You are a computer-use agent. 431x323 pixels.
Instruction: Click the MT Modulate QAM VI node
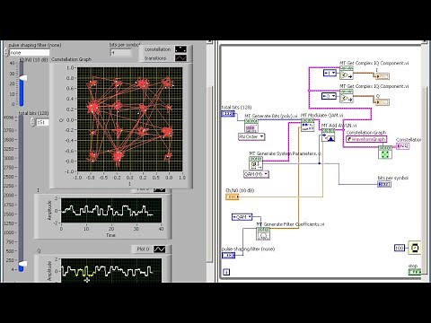pos(307,125)
